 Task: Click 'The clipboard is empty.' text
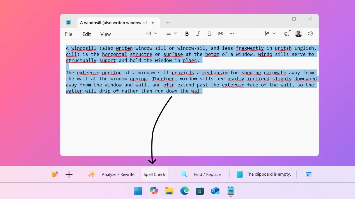[269, 174]
